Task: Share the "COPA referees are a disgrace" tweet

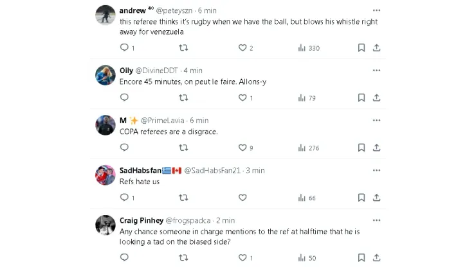Action: [377, 148]
